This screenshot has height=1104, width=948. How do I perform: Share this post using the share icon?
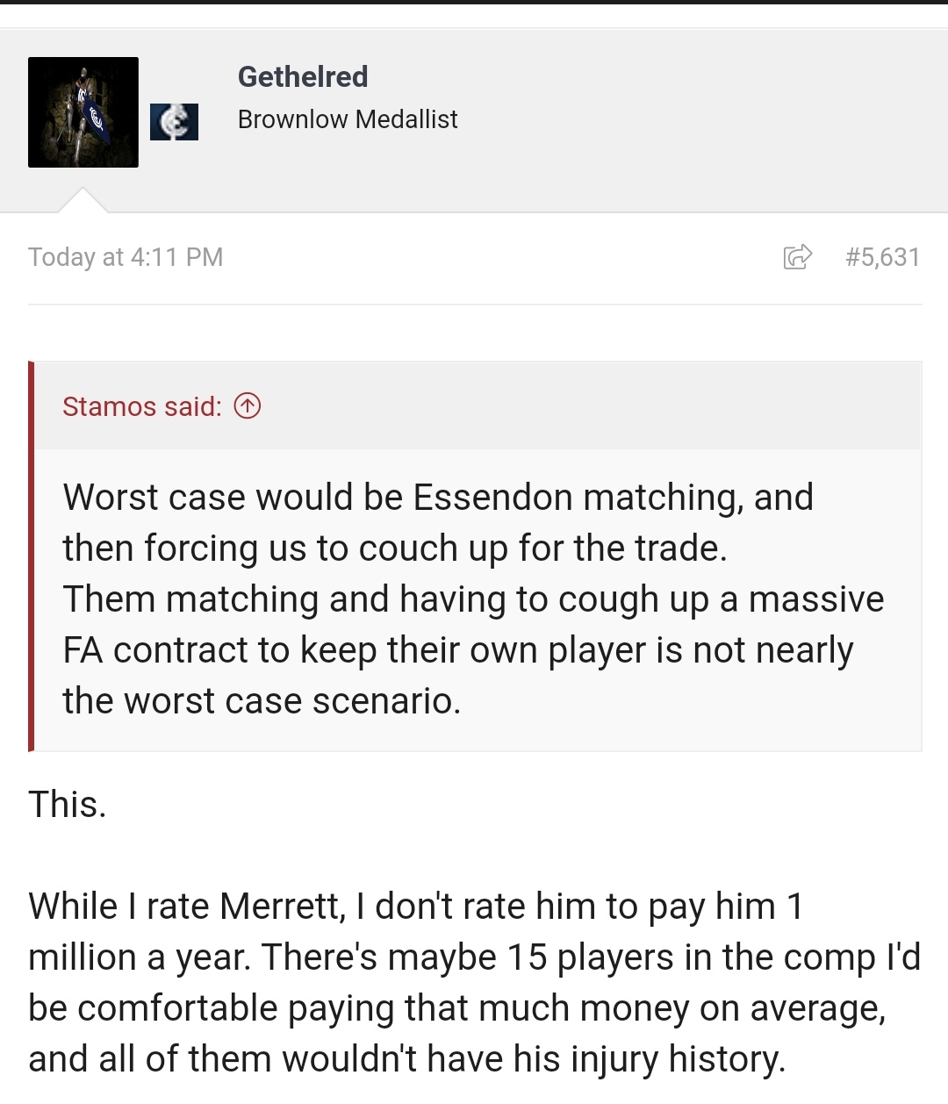(797, 256)
